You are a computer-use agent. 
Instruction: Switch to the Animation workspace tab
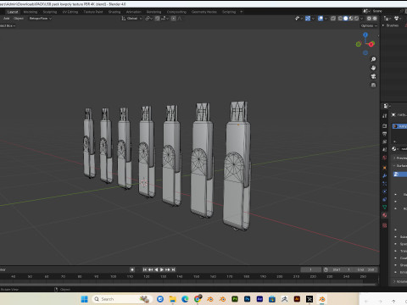click(x=133, y=12)
